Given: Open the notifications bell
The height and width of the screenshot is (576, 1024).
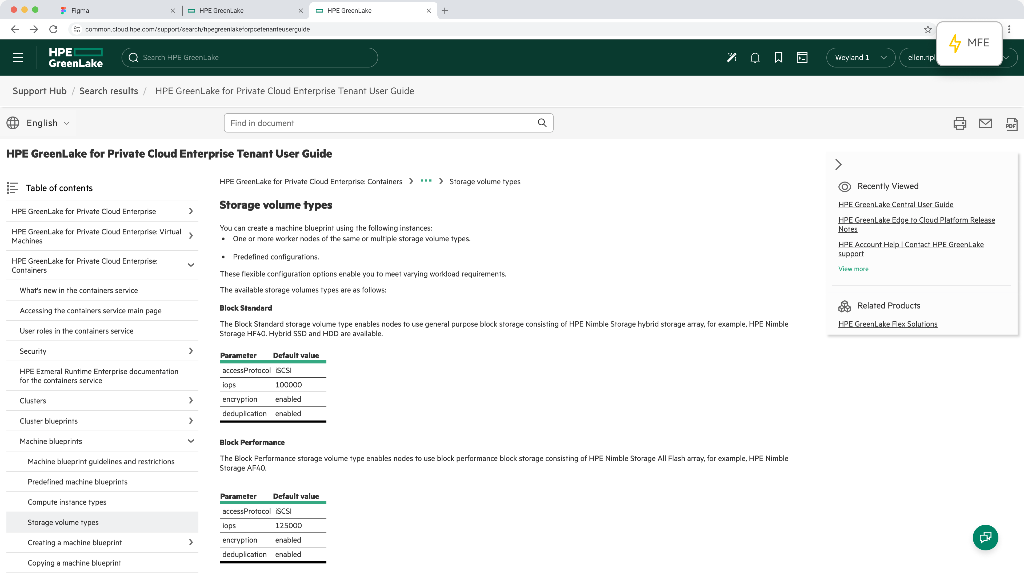Looking at the screenshot, I should tap(755, 58).
